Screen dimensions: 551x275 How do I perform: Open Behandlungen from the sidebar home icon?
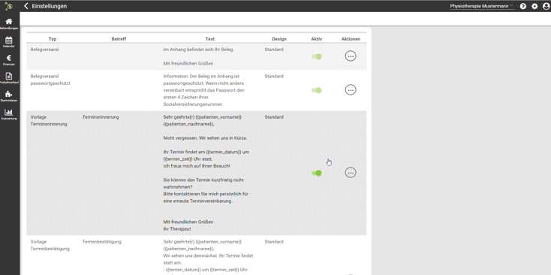click(9, 23)
